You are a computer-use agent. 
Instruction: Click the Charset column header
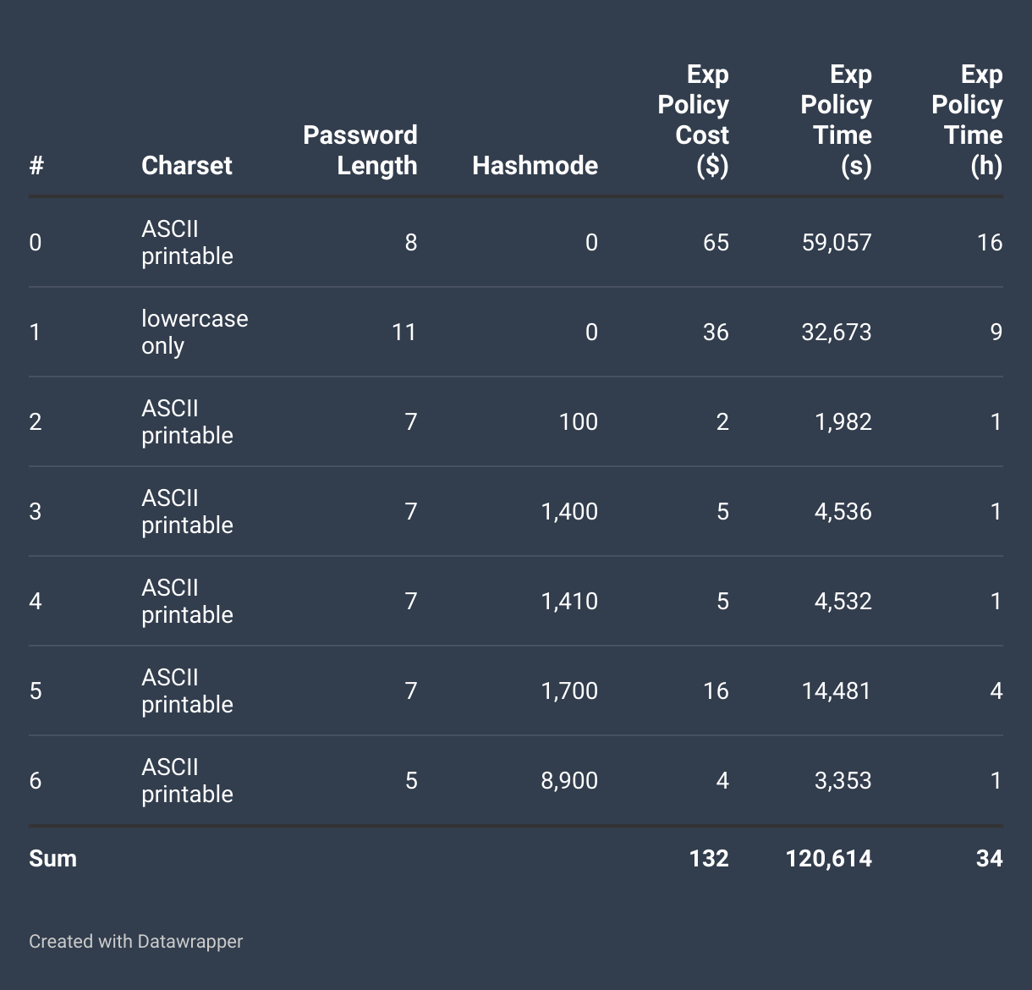186,165
